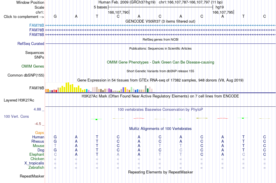Click the RepeatMasker track label
This screenshot has width=276, height=183.
pos(32,176)
